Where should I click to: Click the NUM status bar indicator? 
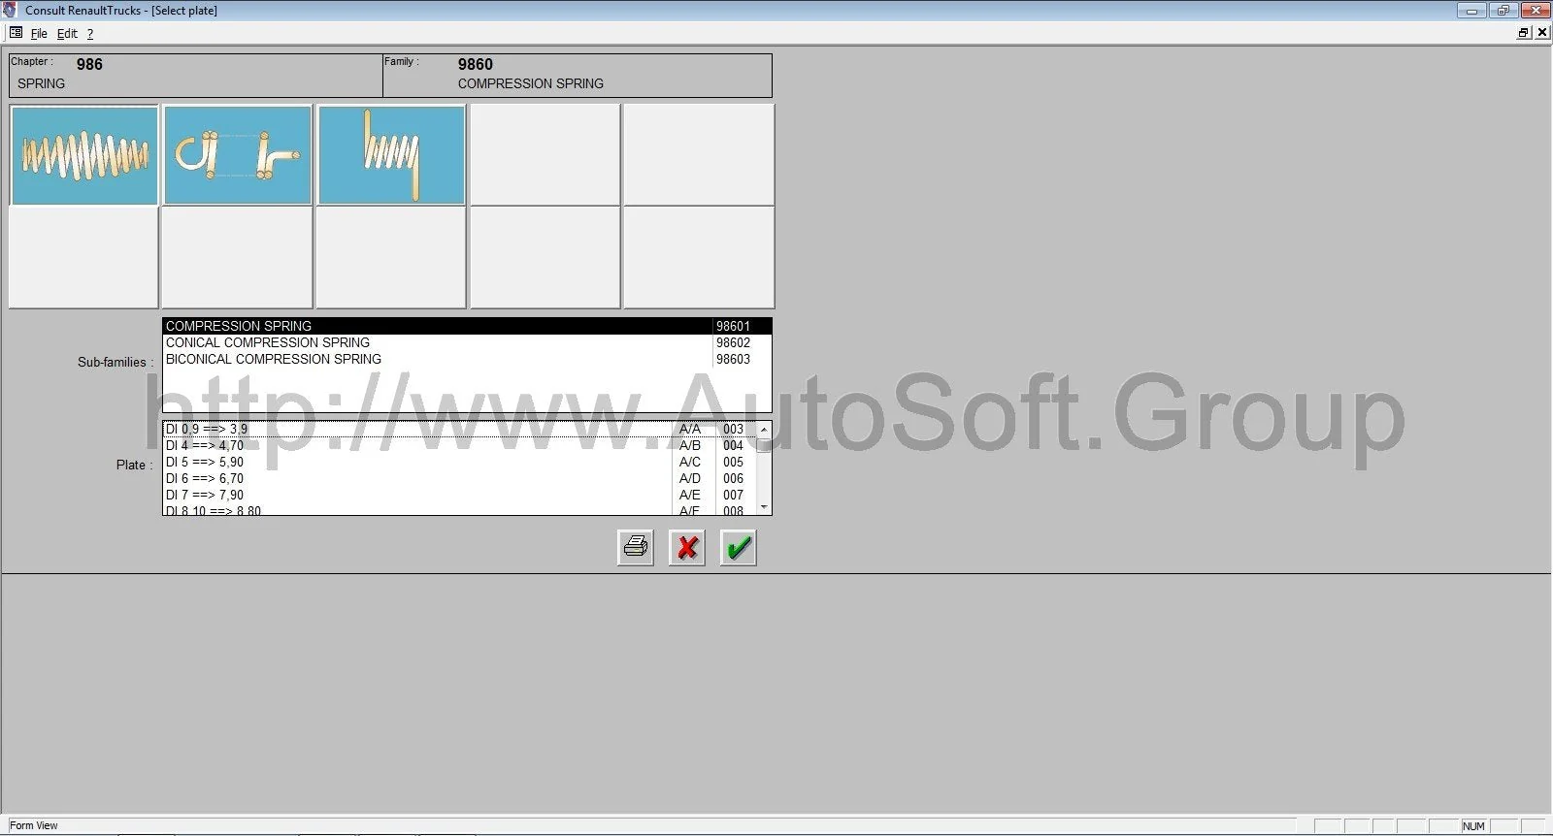[1473, 826]
